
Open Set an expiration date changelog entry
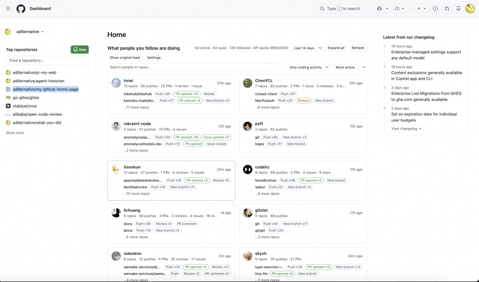coord(424,117)
